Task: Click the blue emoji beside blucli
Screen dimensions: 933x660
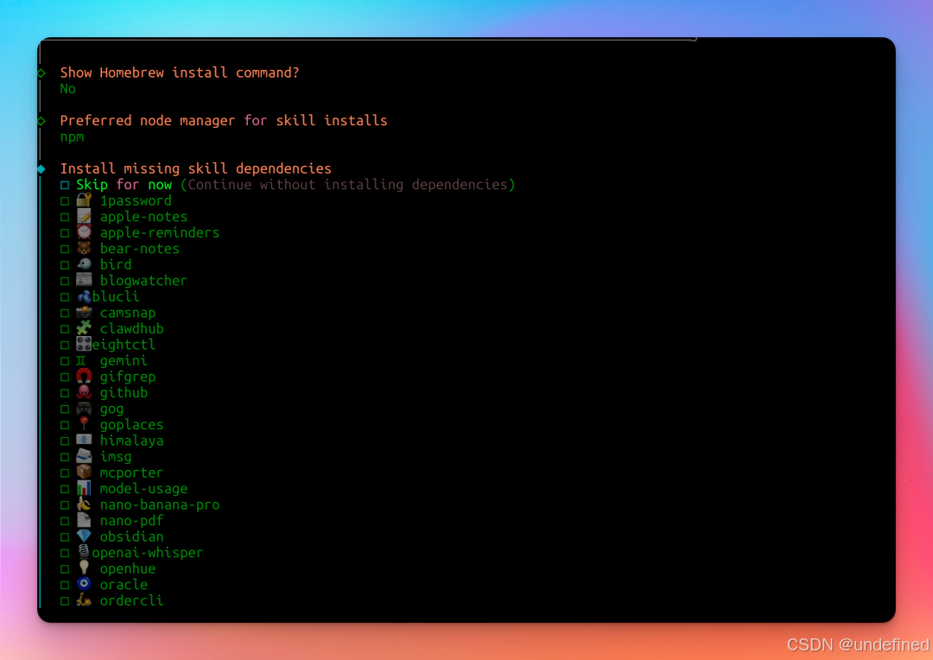Action: (x=84, y=296)
